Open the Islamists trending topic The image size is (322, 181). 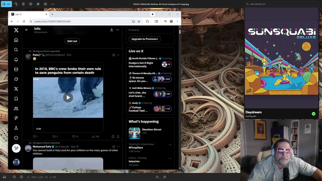[134, 161]
